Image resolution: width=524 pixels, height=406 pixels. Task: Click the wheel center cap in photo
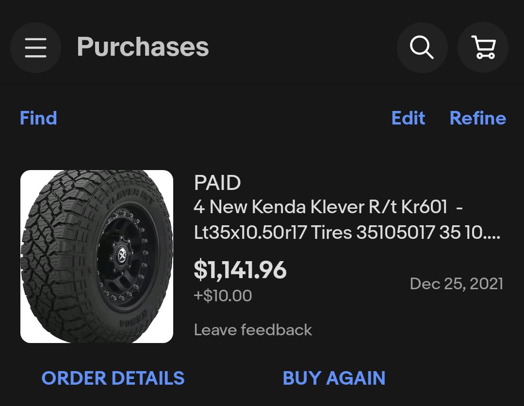tap(122, 255)
